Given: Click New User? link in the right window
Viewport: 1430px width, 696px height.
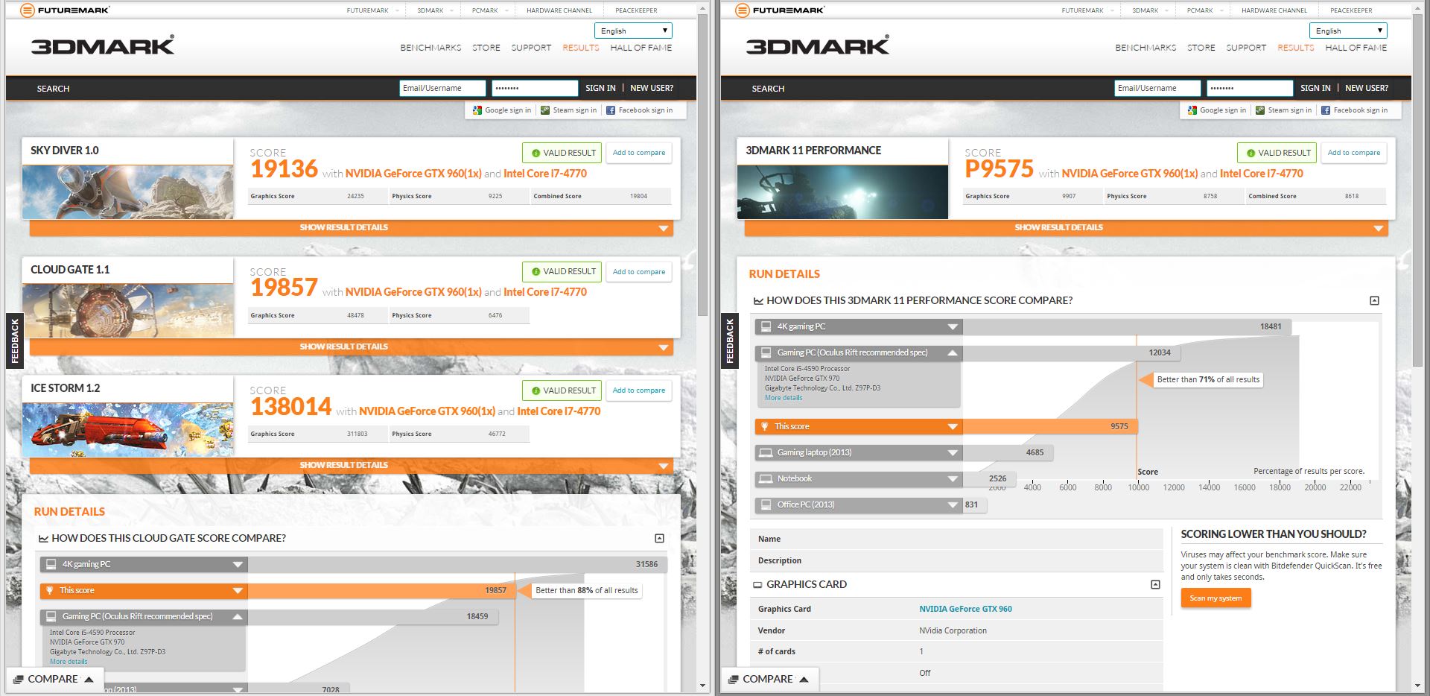Looking at the screenshot, I should (x=1367, y=88).
